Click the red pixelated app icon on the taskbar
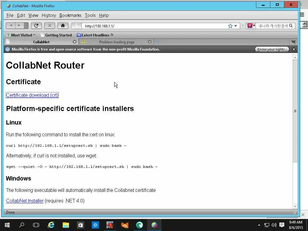Image resolution: width=308 pixels, height=231 pixels. 110,225
